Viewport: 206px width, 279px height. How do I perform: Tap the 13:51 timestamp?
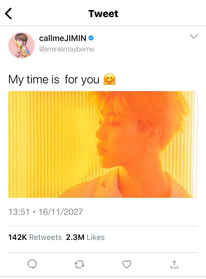19,212
